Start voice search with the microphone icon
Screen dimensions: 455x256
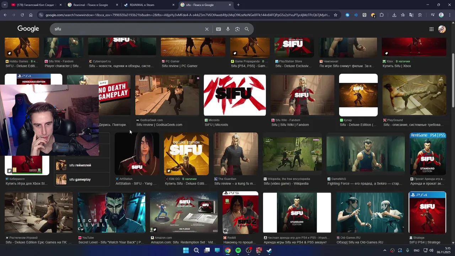228,29
